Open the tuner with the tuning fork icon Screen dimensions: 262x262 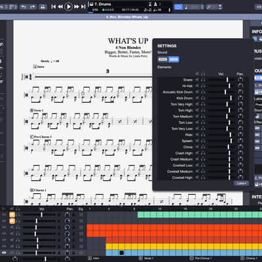169,10
